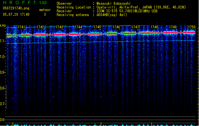Click the 1747 time marker
Image resolution: width=199 pixels, height=126 pixels.
tap(135, 27)
